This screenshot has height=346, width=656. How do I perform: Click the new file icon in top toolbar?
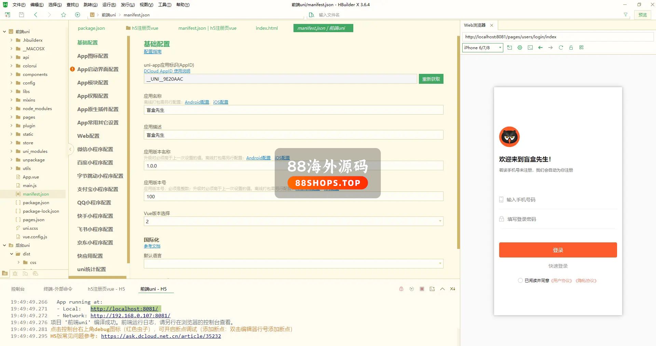(x=8, y=15)
